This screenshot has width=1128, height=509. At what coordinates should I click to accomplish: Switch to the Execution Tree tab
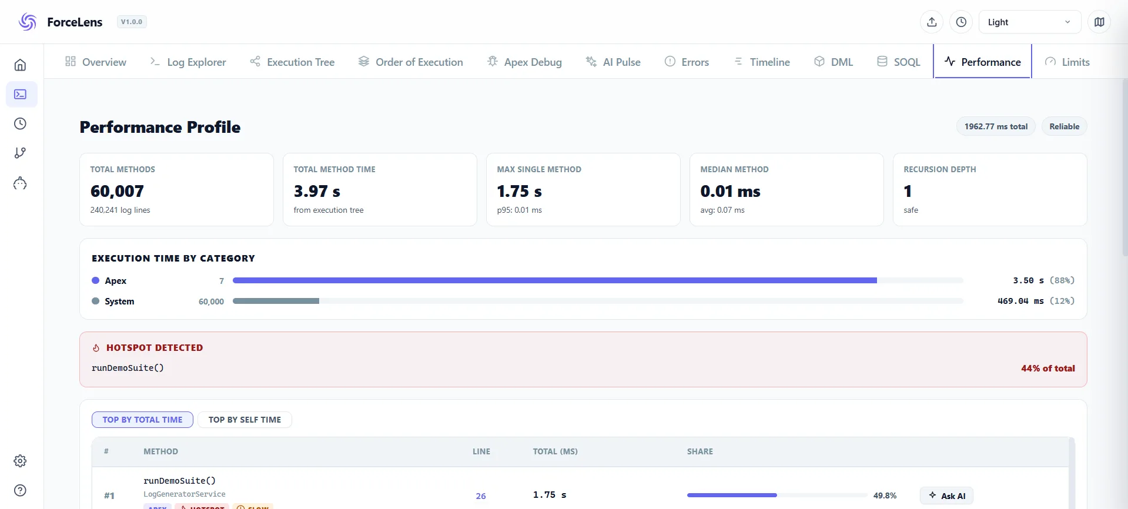(x=292, y=62)
